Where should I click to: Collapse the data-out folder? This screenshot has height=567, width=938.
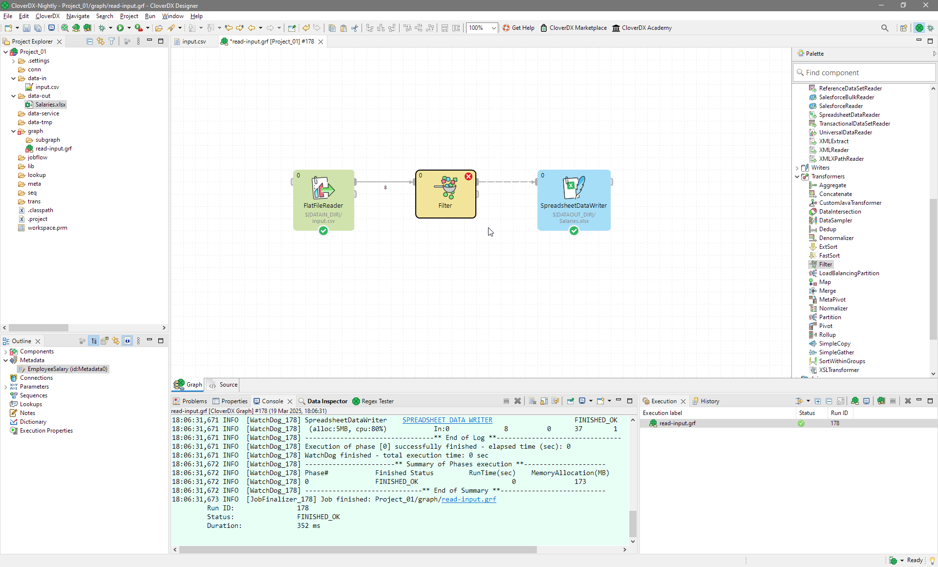coord(14,96)
